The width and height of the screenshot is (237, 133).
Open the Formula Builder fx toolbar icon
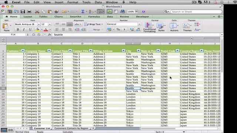(x=110, y=11)
